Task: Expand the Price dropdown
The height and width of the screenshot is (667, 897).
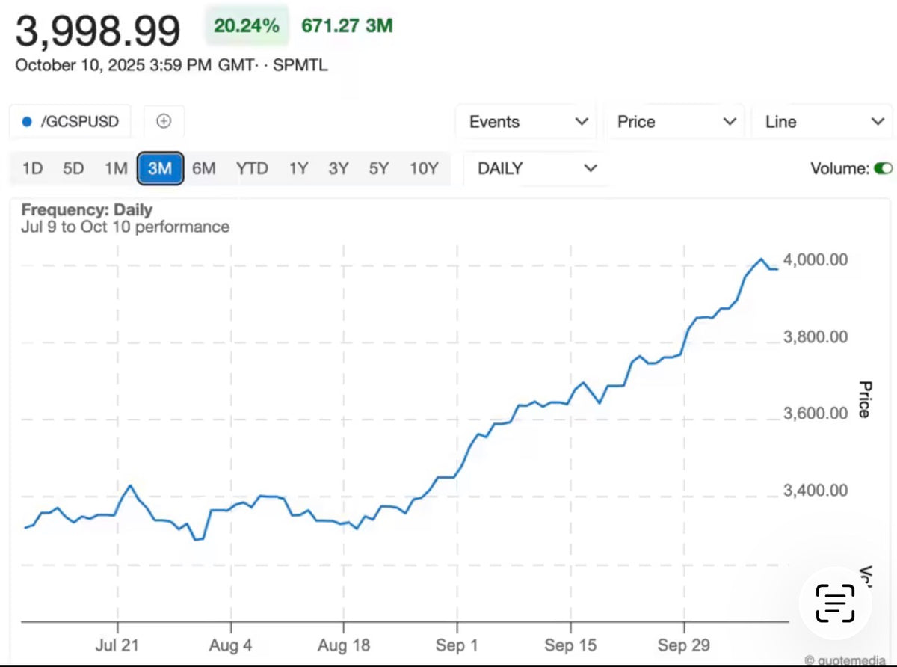Action: (x=676, y=122)
